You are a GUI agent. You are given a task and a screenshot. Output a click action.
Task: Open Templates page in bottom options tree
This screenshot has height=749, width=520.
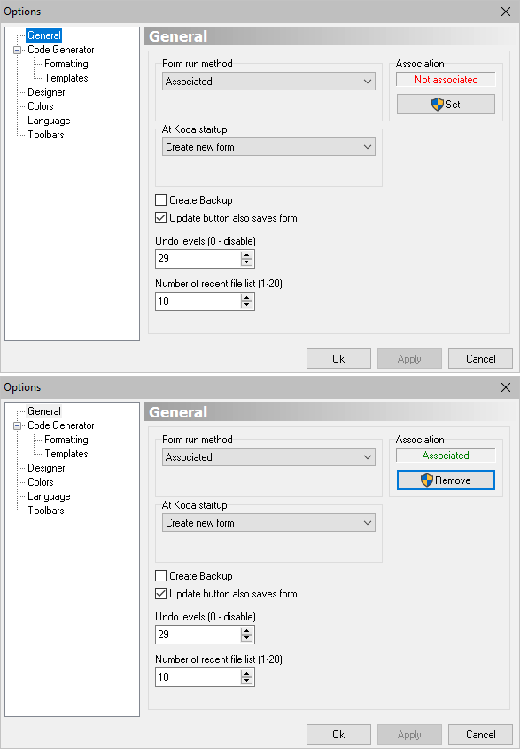coord(66,454)
